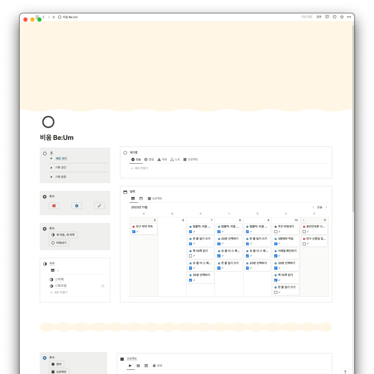This screenshot has height=374, width=374.
Task: Click the 오늘 button in calendar header
Action: 320,207
